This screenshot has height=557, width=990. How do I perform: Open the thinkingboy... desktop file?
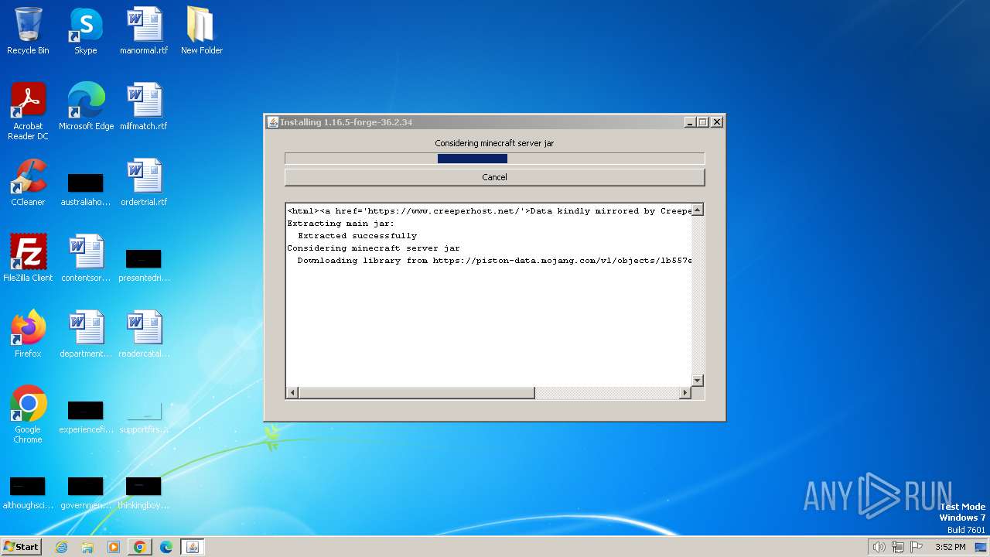point(144,493)
